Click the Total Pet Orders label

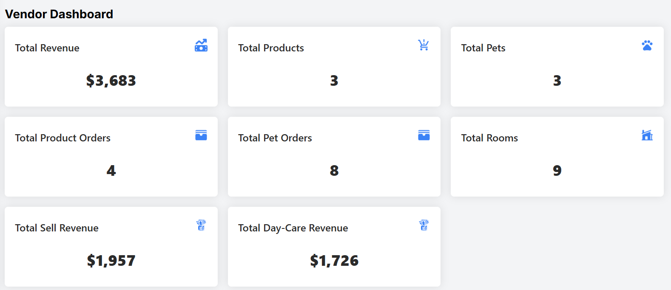coord(275,138)
